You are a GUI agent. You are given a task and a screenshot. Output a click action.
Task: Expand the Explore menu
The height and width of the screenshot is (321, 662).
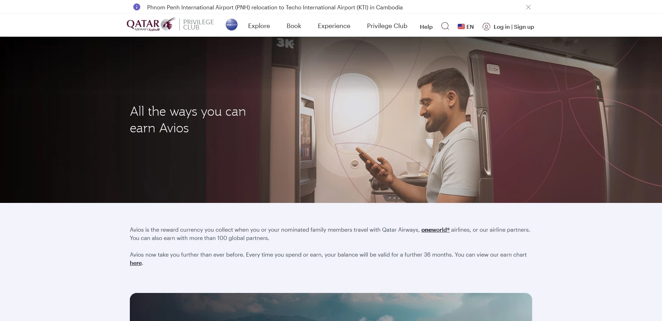[259, 26]
